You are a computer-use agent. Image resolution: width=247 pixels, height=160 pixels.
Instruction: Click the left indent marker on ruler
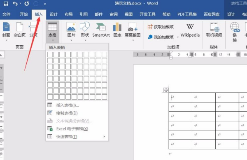pyautogui.click(x=171, y=58)
